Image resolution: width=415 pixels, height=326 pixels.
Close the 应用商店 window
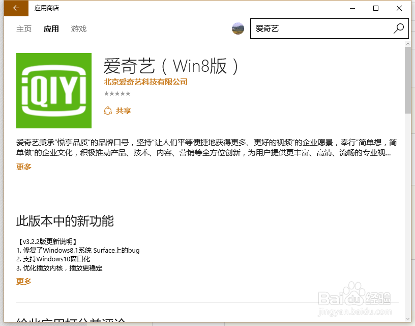399,8
